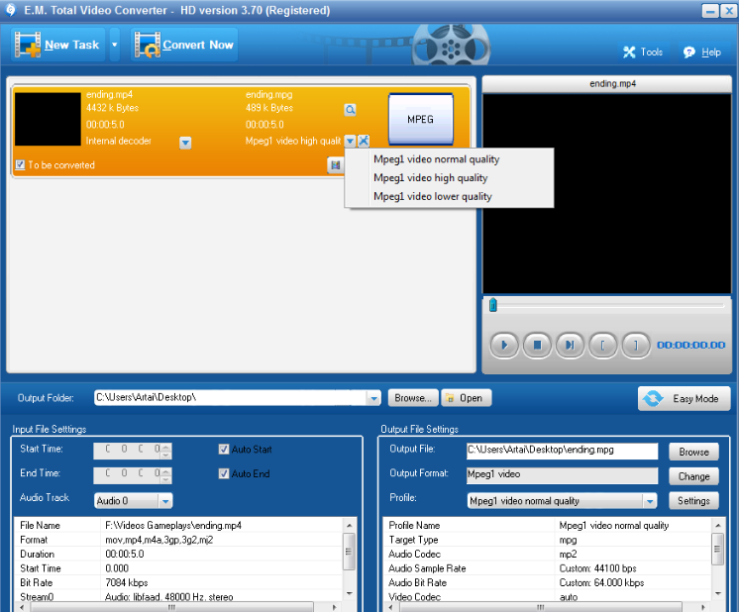
Task: Increment the End Time spinner
Action: point(165,471)
